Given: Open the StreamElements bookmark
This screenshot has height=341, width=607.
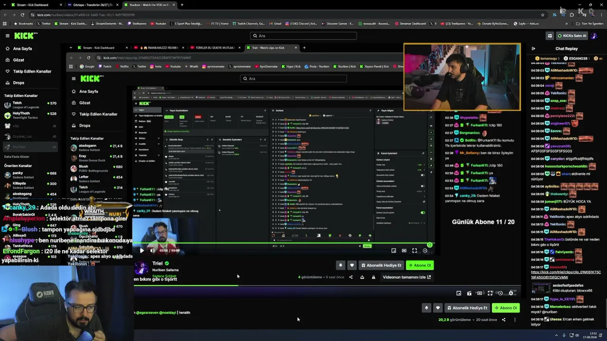Looking at the screenshot, I should point(107,23).
